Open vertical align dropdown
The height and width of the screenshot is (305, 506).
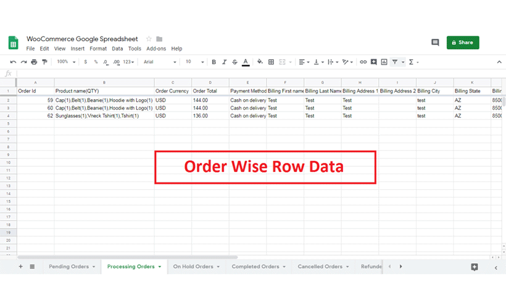click(x=318, y=62)
